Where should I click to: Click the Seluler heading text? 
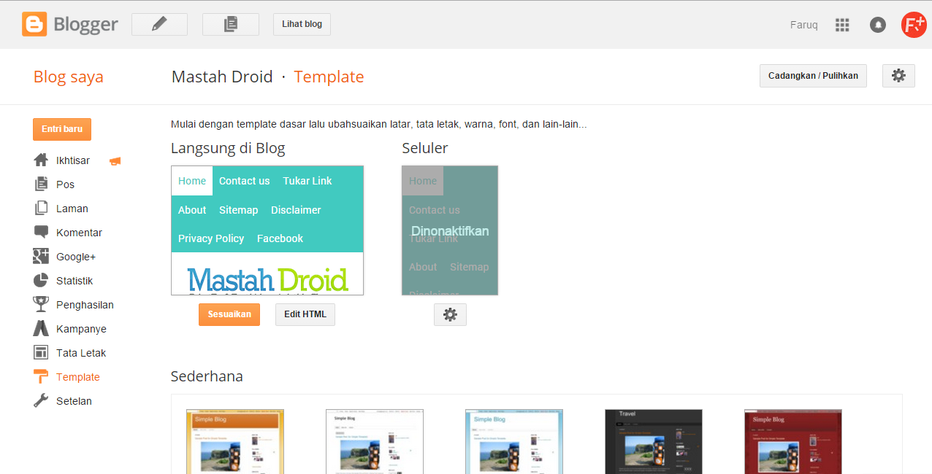click(425, 148)
